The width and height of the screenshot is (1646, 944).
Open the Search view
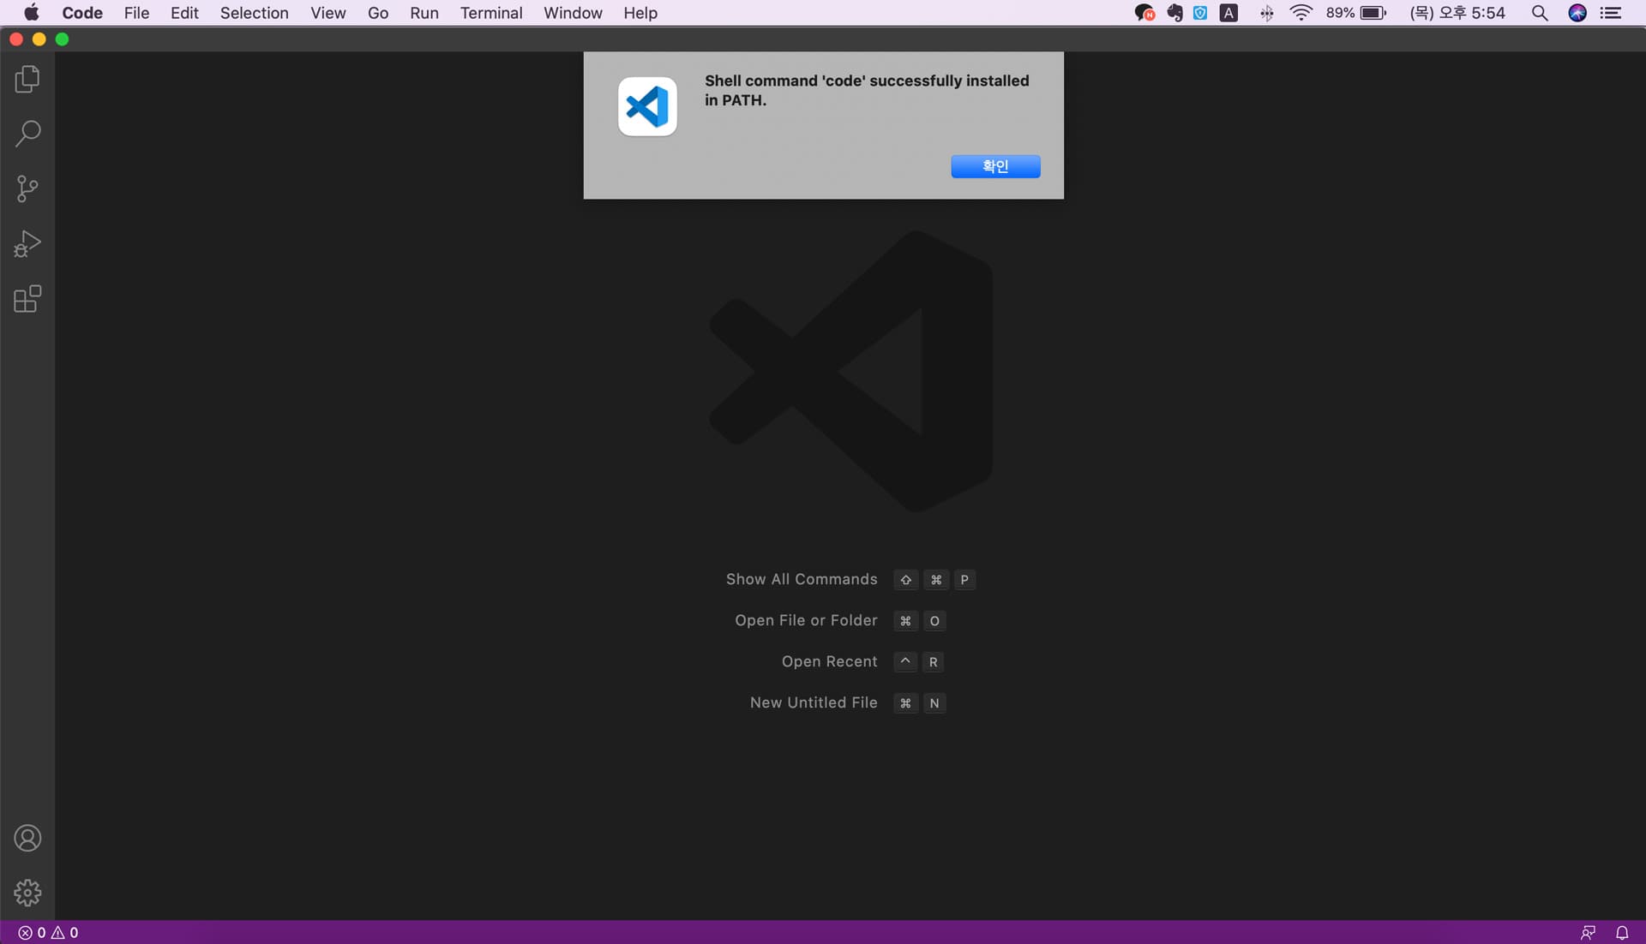click(27, 134)
